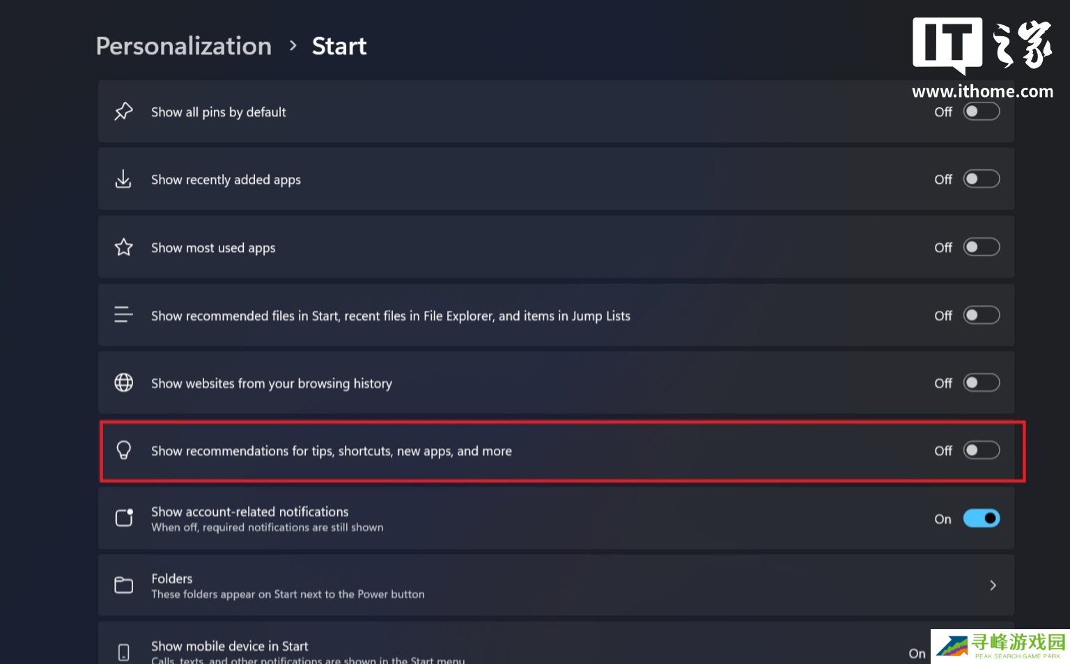Screen dimensions: 1070x664
Task: Expand Folders settings with the chevron arrow
Action: pos(993,585)
